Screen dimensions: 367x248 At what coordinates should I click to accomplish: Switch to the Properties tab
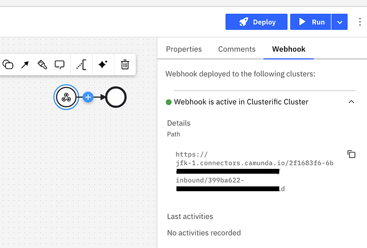[x=183, y=49]
